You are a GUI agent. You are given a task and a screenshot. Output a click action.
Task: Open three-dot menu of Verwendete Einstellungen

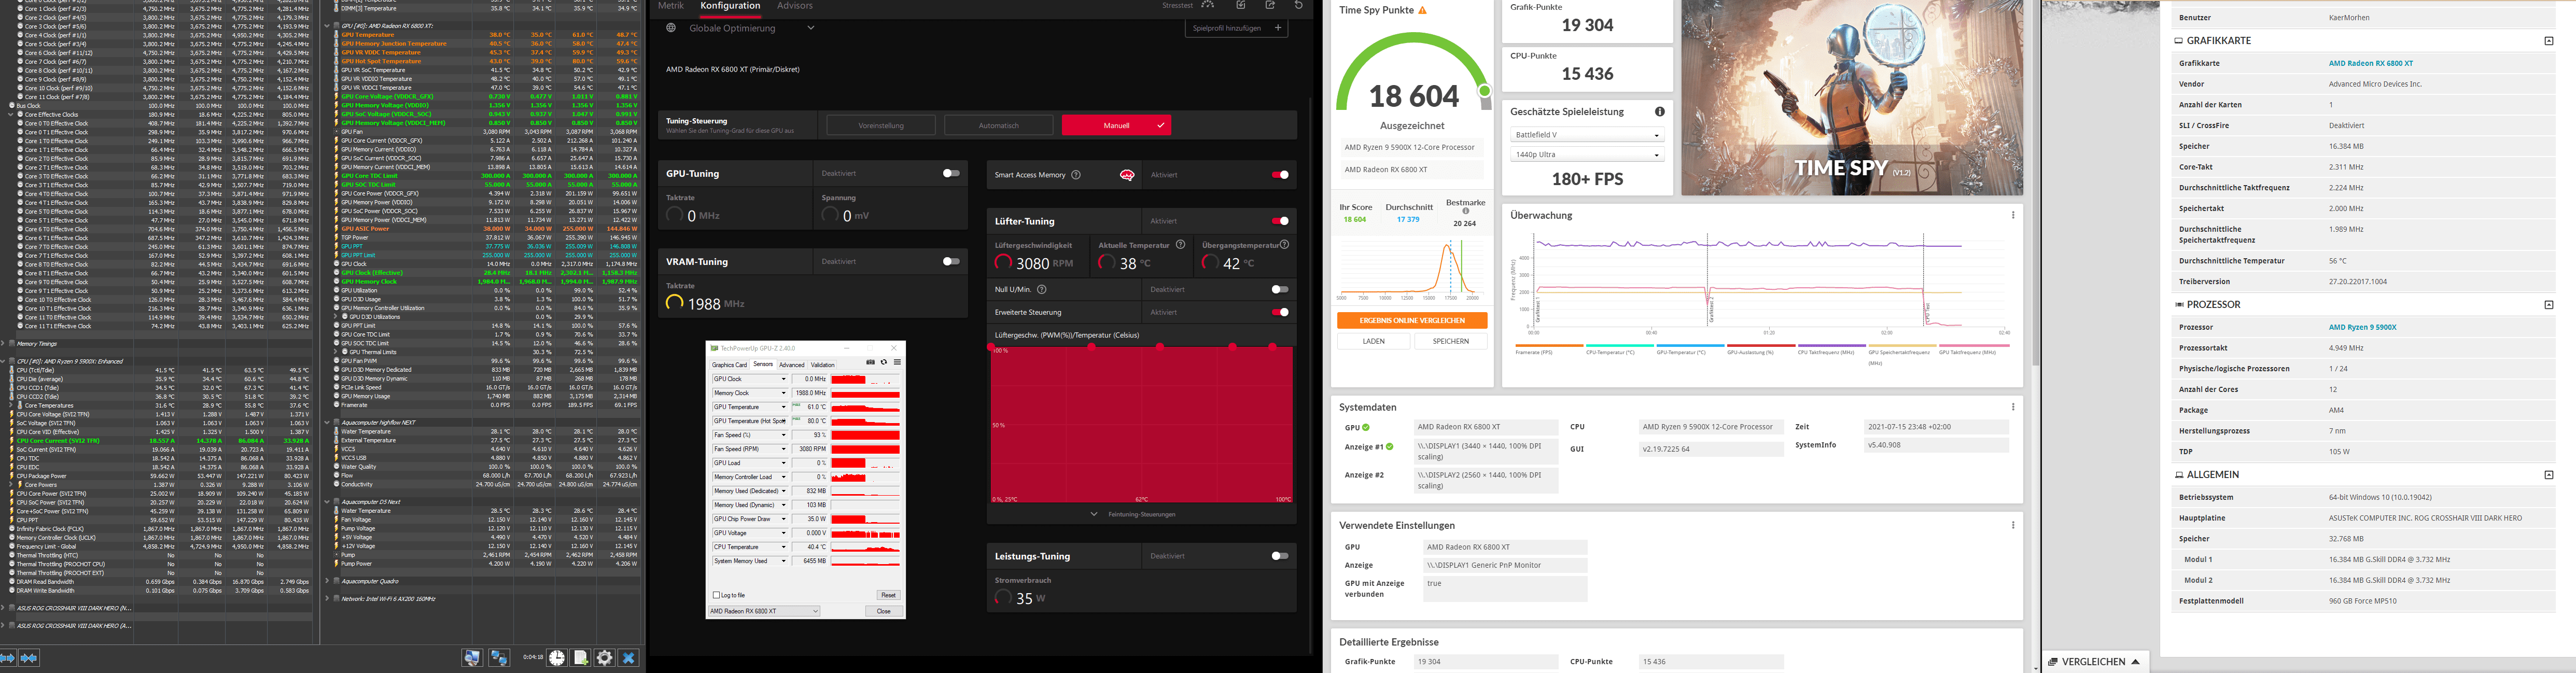coord(2013,525)
